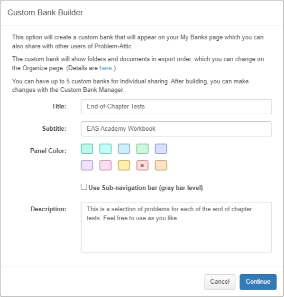Enable the Use Sub-navigation bar checkbox
284x297 pixels.
[84, 187]
